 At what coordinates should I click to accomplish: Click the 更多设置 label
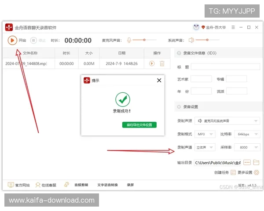pos(245,172)
